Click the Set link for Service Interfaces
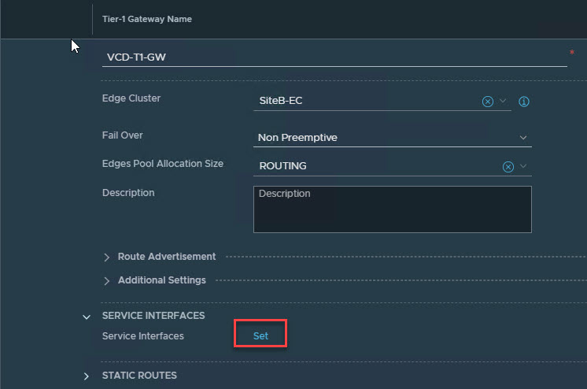Screen dimensions: 587x389 pos(260,335)
